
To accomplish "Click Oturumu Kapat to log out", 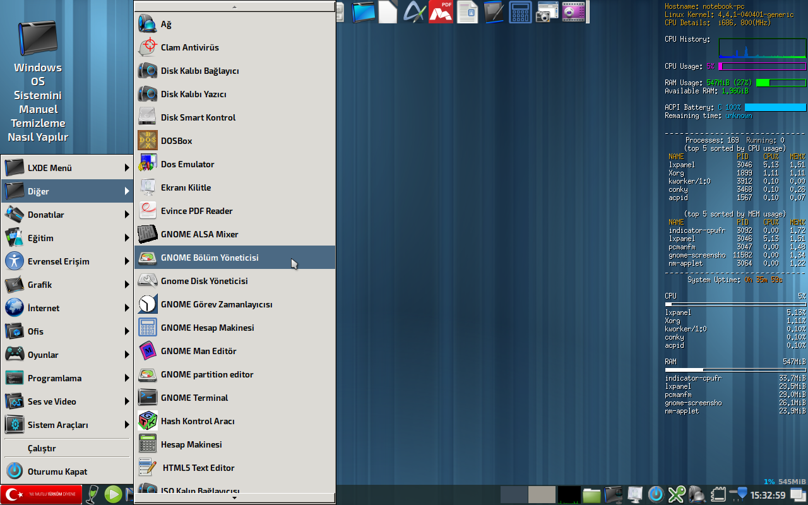I will point(68,472).
